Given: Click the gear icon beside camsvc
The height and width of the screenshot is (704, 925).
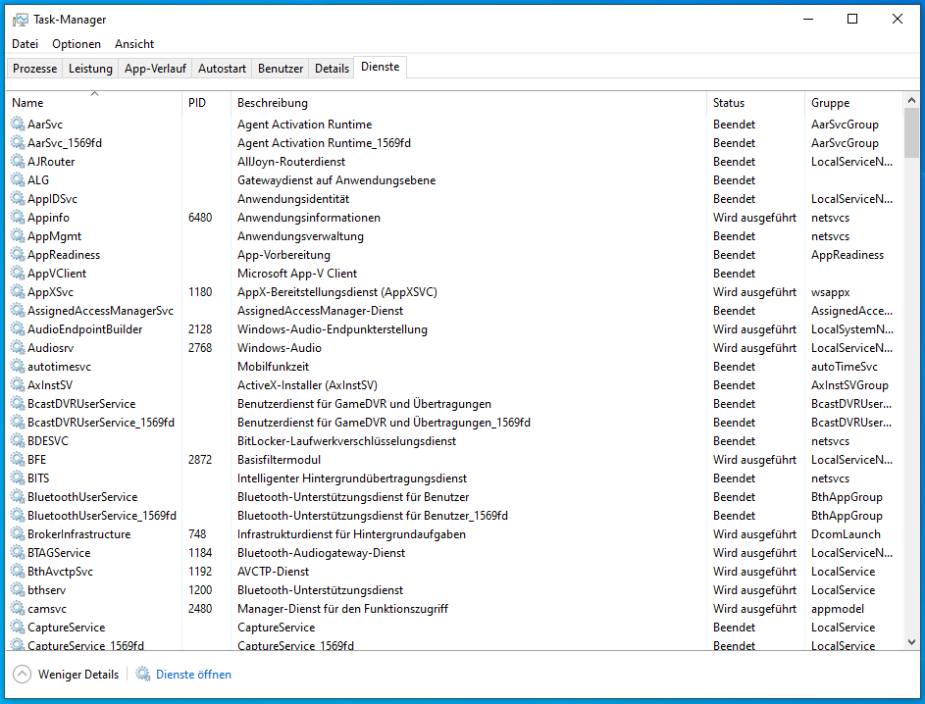Looking at the screenshot, I should click(18, 609).
